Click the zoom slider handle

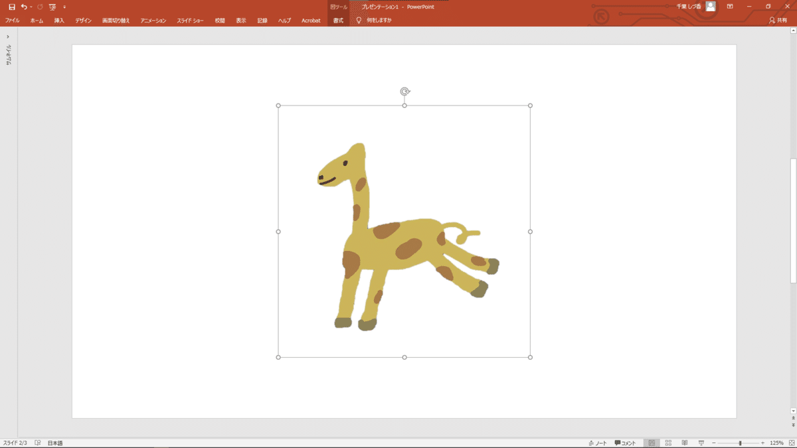point(740,443)
